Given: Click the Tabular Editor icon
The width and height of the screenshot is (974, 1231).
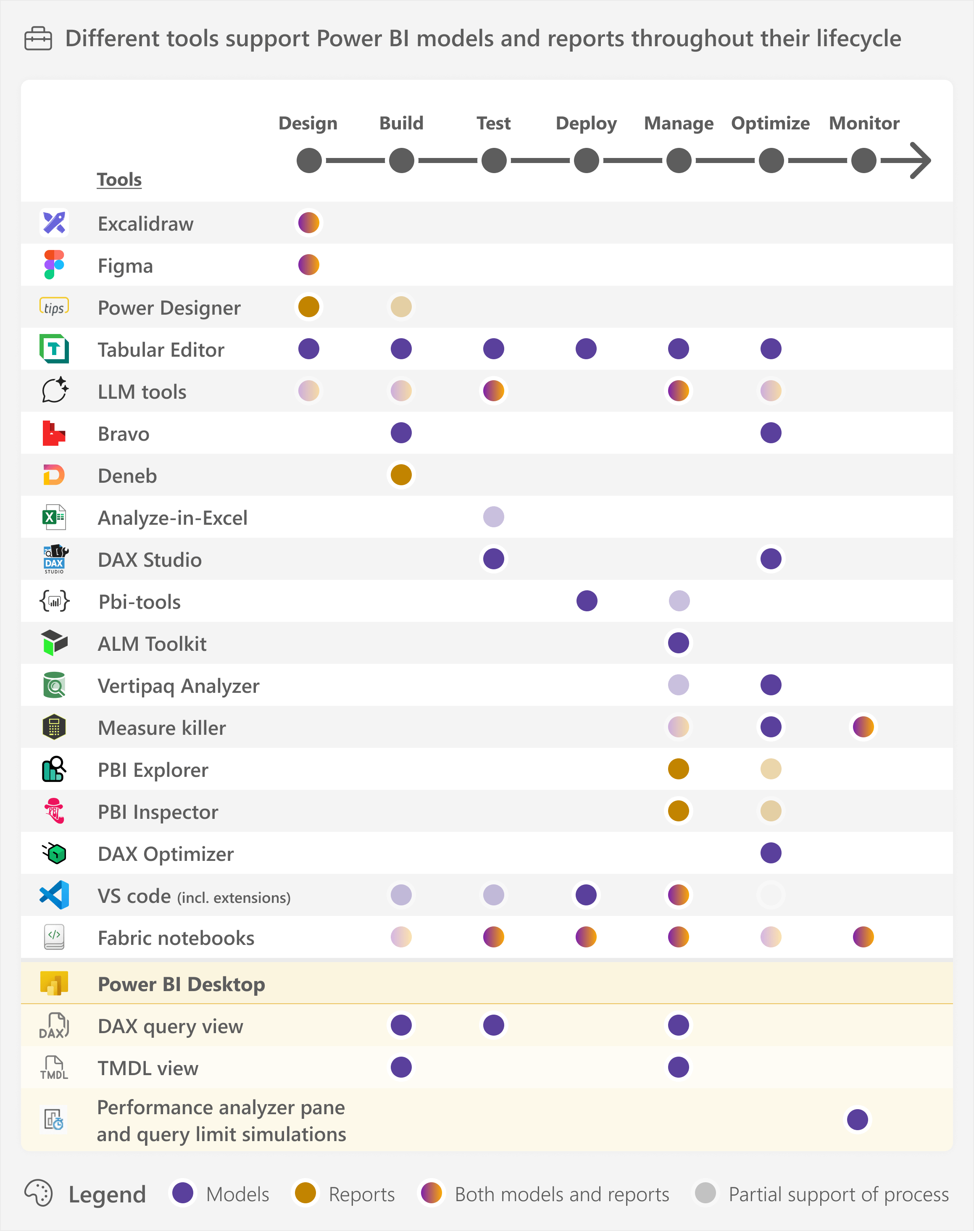Looking at the screenshot, I should [x=54, y=349].
